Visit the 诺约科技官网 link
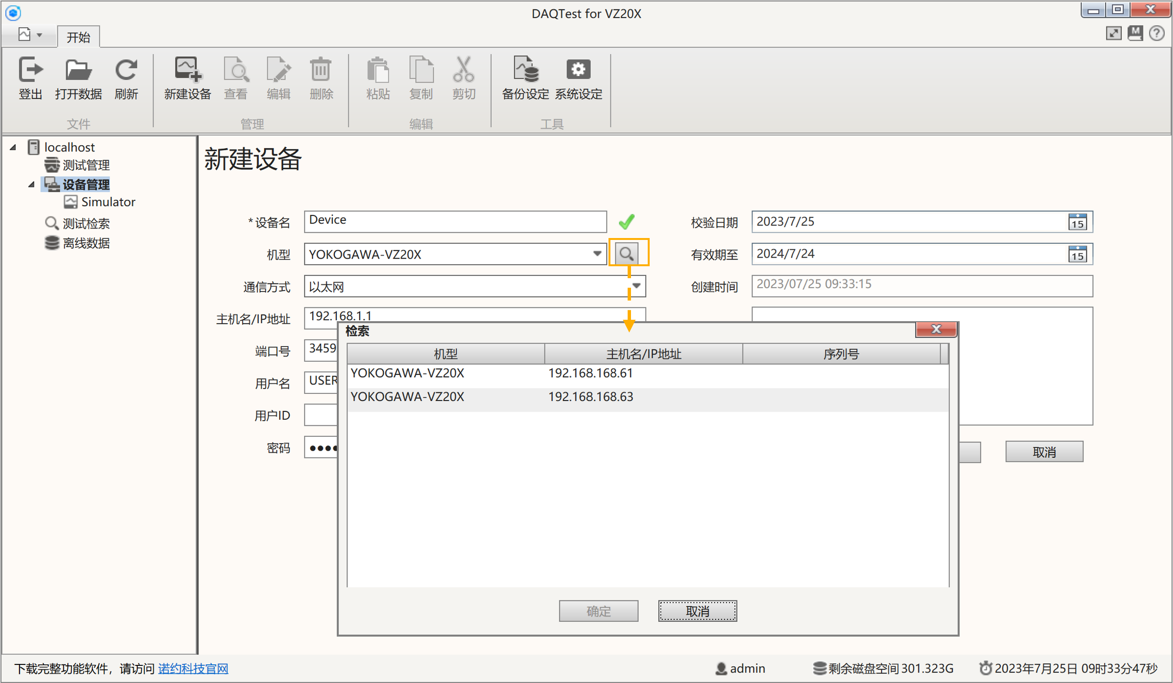 click(x=193, y=668)
